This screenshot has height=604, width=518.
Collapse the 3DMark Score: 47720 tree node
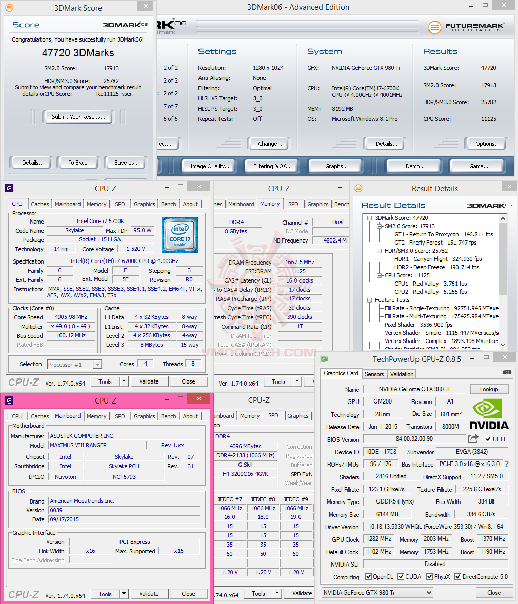click(x=370, y=218)
